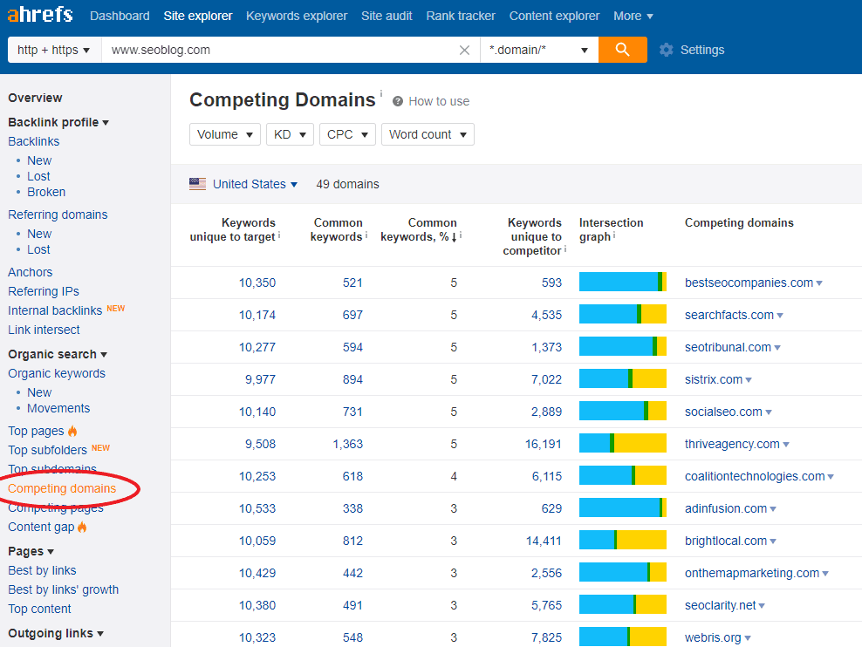
Task: Open thriveagency.com competitor link
Action: [732, 445]
